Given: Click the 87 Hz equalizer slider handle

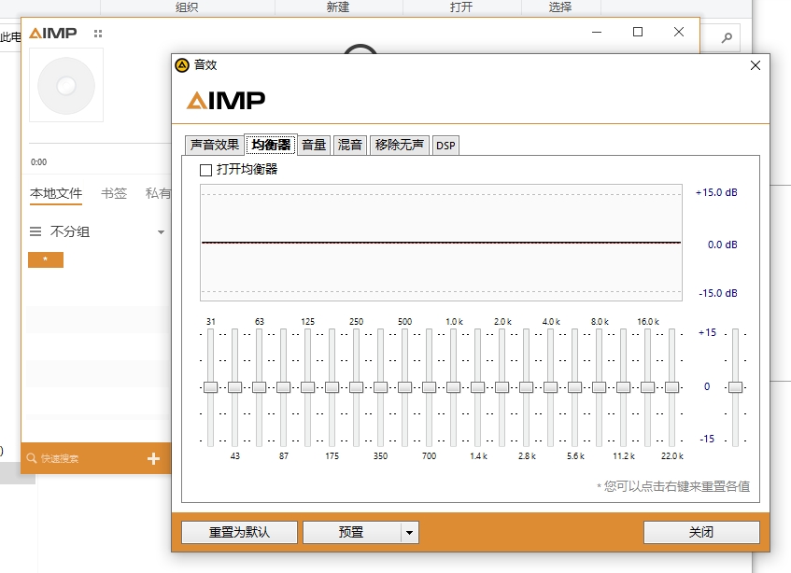Looking at the screenshot, I should 283,387.
